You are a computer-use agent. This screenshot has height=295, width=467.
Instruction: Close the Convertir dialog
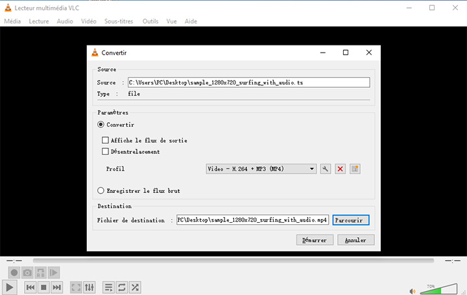(x=368, y=53)
